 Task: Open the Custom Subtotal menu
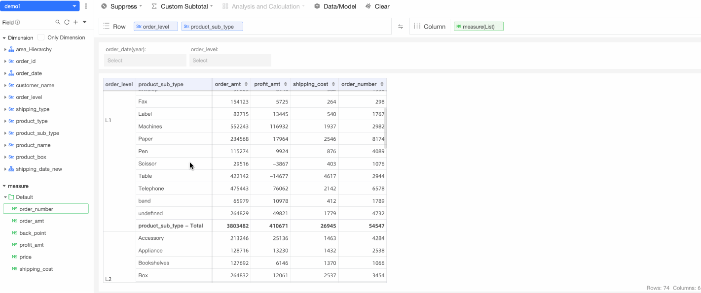[x=182, y=6]
